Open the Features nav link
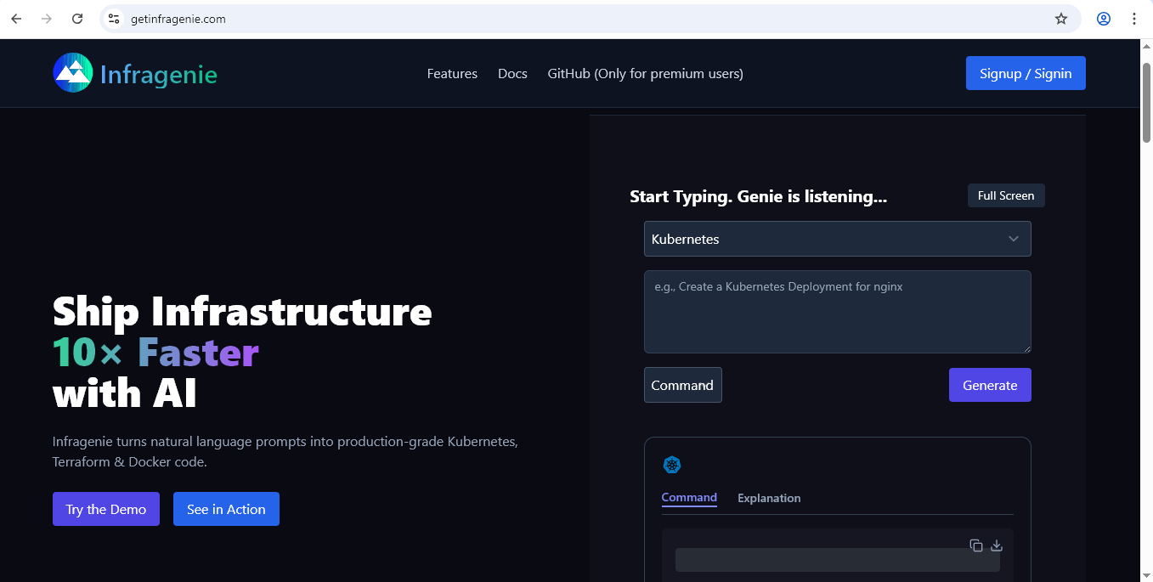1153x582 pixels. [x=452, y=74]
